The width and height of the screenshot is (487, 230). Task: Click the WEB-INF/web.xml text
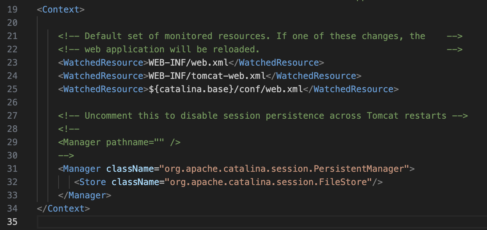click(x=188, y=63)
